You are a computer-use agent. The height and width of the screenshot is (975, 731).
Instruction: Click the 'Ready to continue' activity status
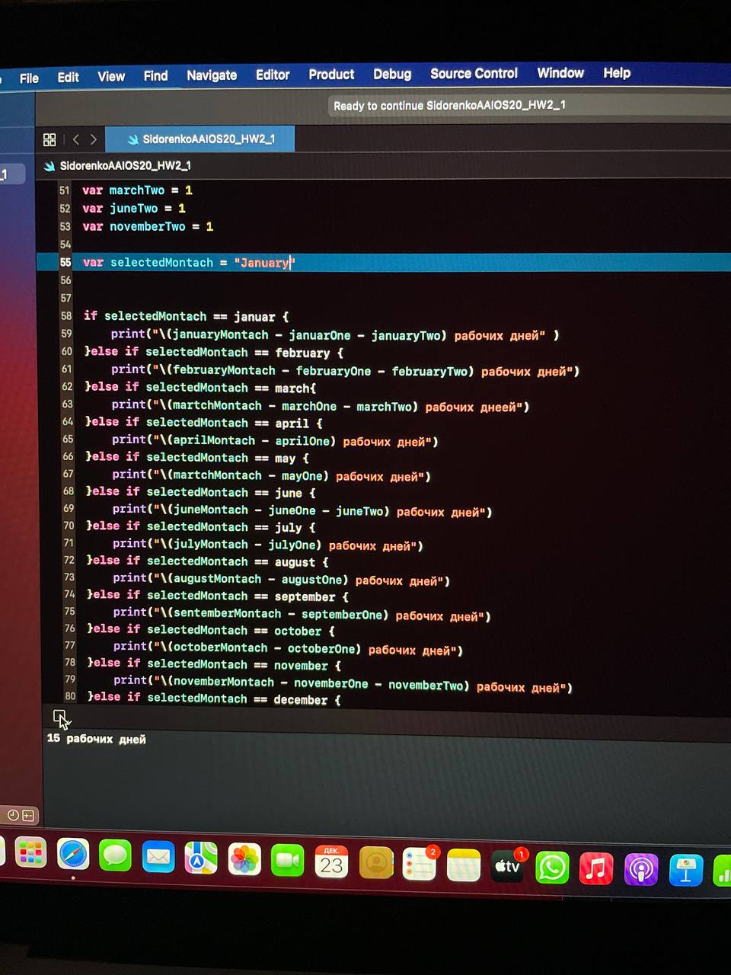(449, 105)
